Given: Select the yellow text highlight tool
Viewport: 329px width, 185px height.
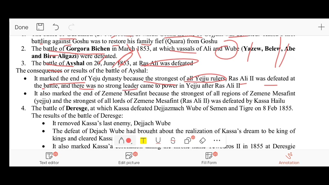Looking at the screenshot, I should click(x=143, y=141).
